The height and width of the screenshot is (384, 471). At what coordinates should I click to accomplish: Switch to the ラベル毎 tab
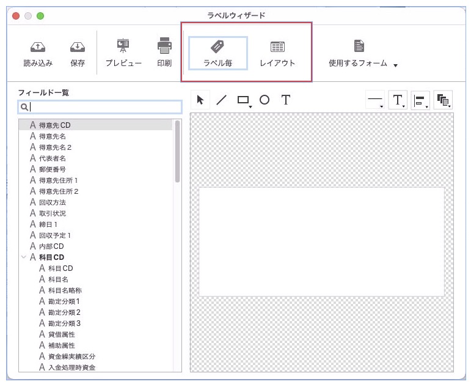tap(217, 53)
